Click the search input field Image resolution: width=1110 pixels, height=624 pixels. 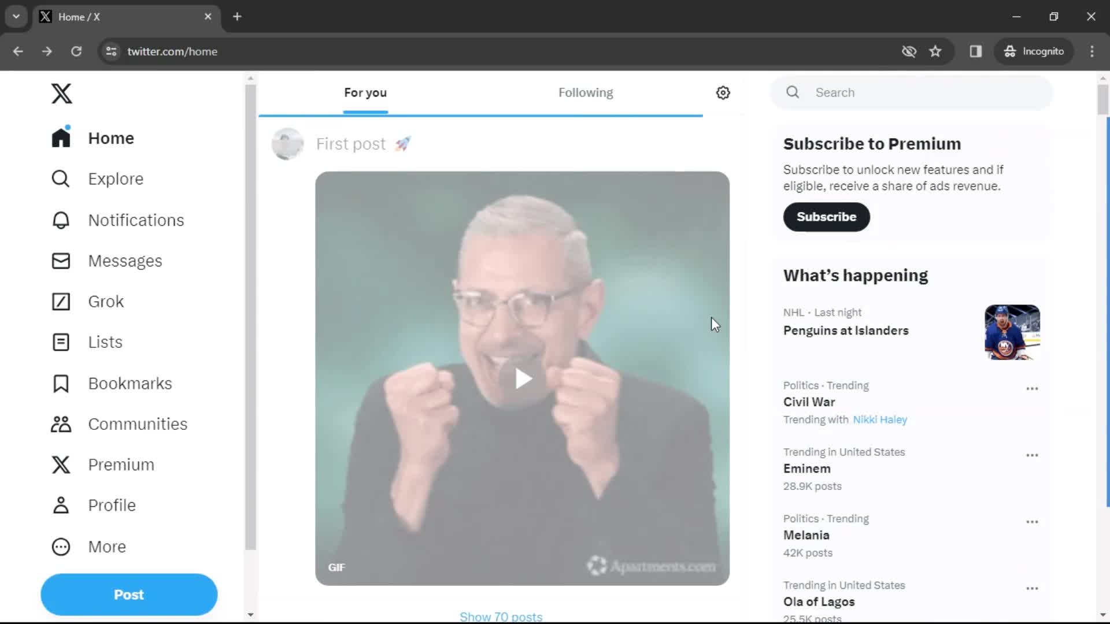[911, 92]
